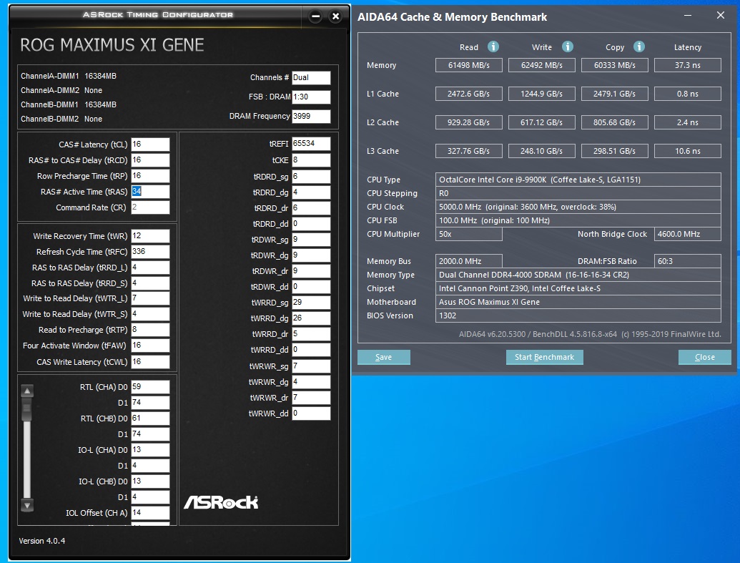Click the tRDRD_dg value field
The width and height of the screenshot is (740, 563).
pos(311,192)
